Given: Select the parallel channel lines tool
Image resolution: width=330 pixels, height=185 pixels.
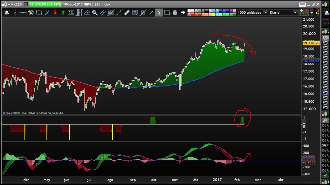Looking at the screenshot, I should [x=103, y=12].
